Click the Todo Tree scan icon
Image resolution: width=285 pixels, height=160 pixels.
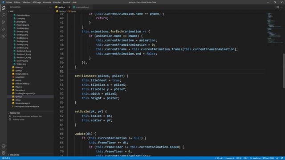tap(10, 116)
